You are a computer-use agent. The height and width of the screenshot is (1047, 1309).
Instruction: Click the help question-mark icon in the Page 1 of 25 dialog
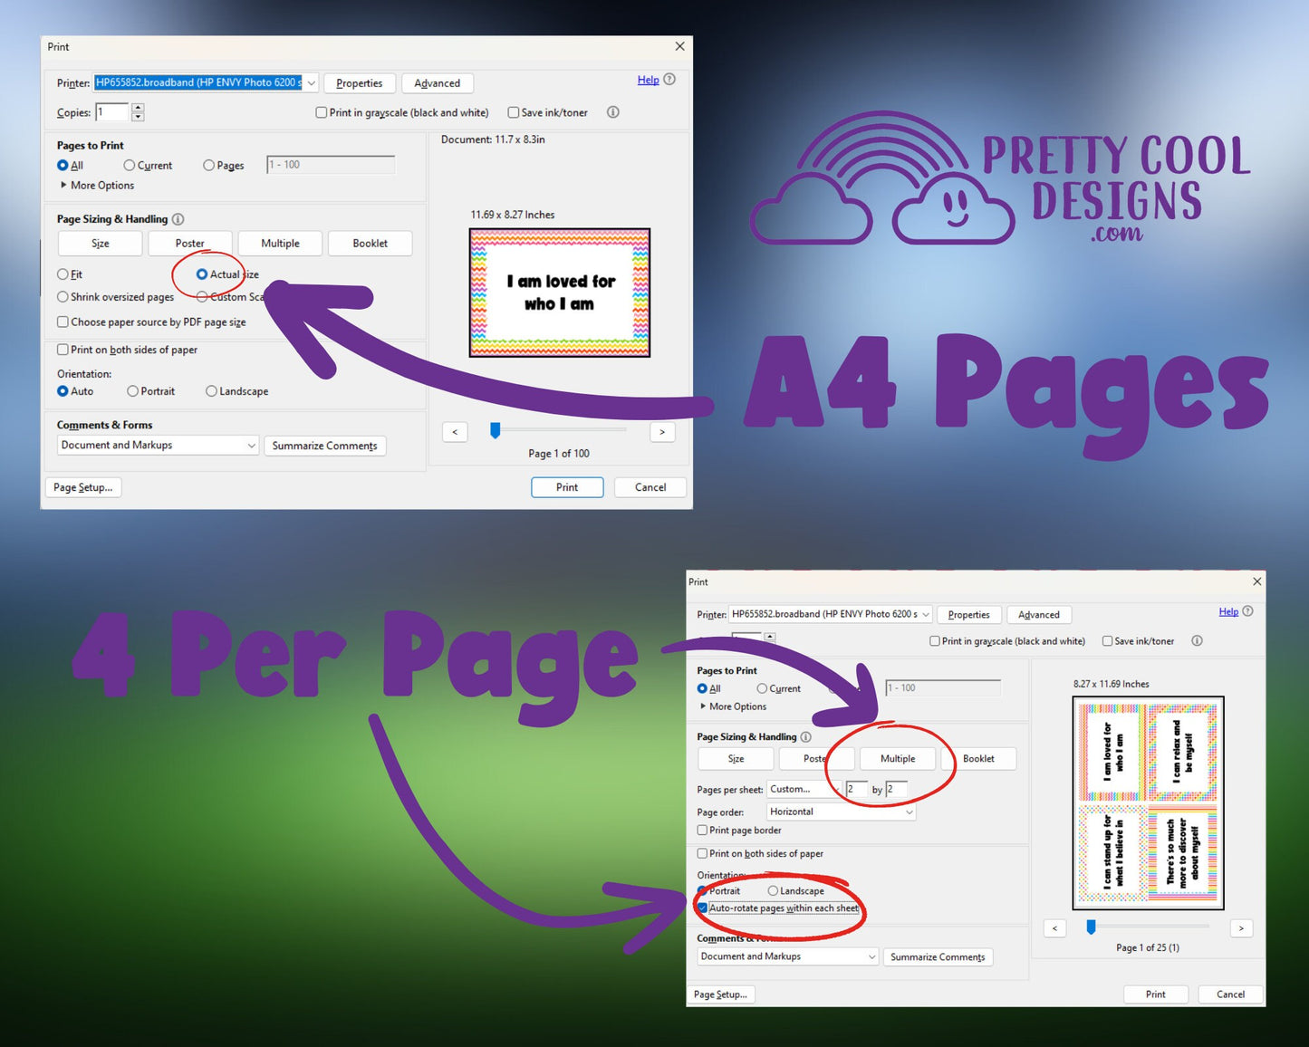tap(1247, 611)
